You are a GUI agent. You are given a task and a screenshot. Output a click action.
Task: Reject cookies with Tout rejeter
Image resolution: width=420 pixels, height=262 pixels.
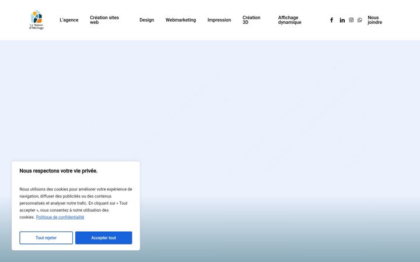pyautogui.click(x=46, y=238)
